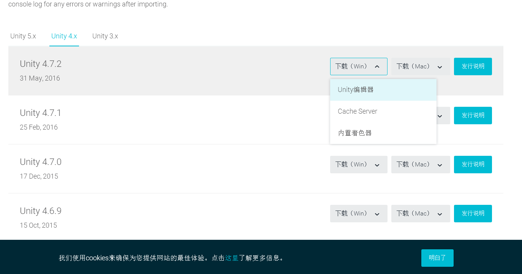Expand Unity 4.7.0 下载（Win） dropdown

[x=359, y=165]
